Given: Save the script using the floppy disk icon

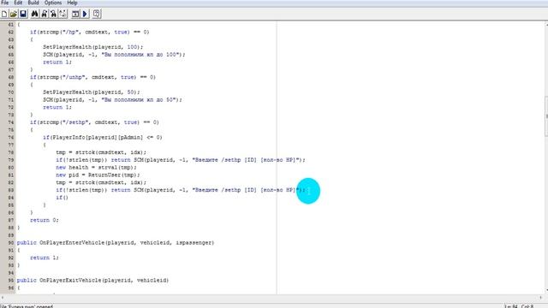Looking at the screenshot, I should (x=23, y=14).
